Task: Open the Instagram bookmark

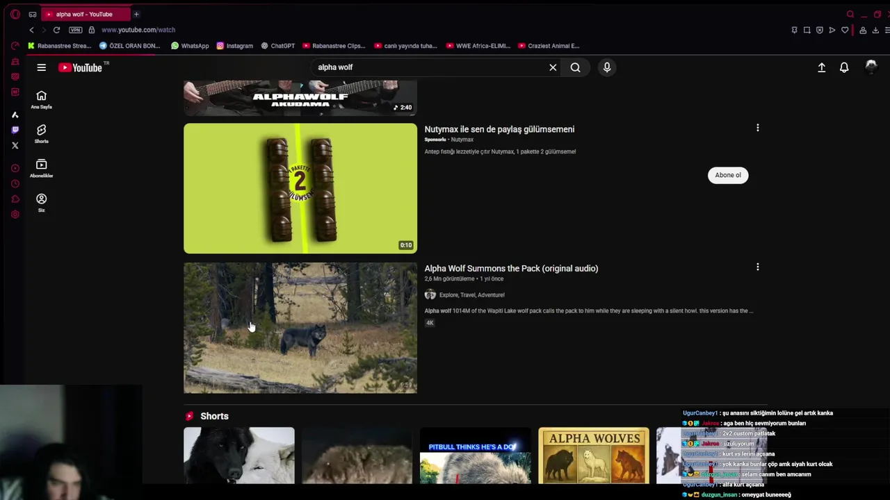Action: 234,46
